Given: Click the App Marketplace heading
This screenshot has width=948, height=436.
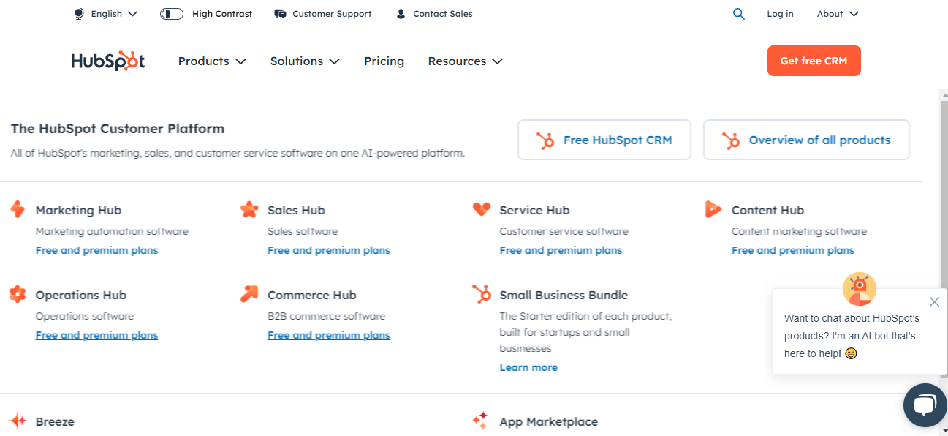Looking at the screenshot, I should [548, 421].
